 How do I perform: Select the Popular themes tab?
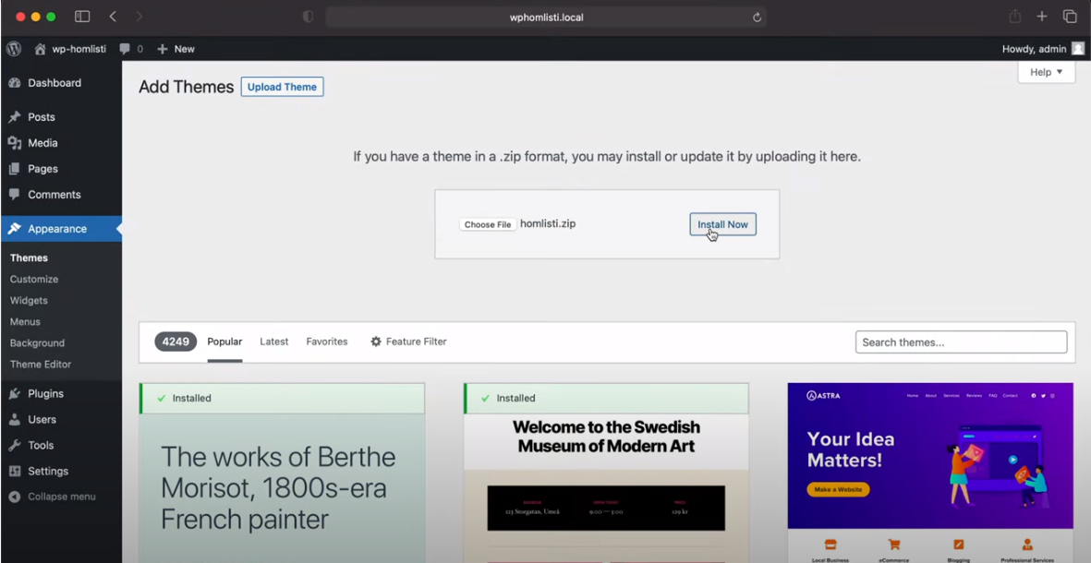(x=224, y=341)
